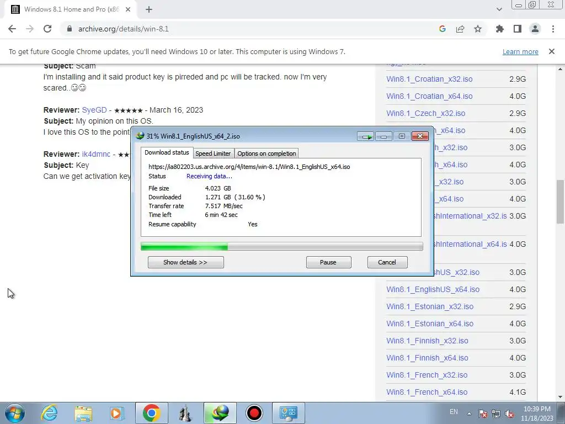565x424 pixels.
Task: Open the red record button app on taskbar
Action: pos(254,413)
